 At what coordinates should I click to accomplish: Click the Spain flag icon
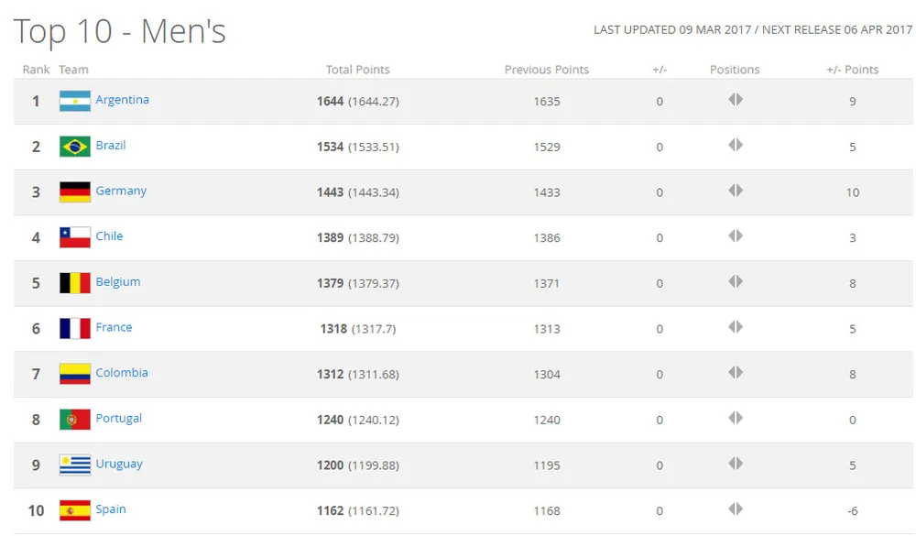tap(75, 510)
